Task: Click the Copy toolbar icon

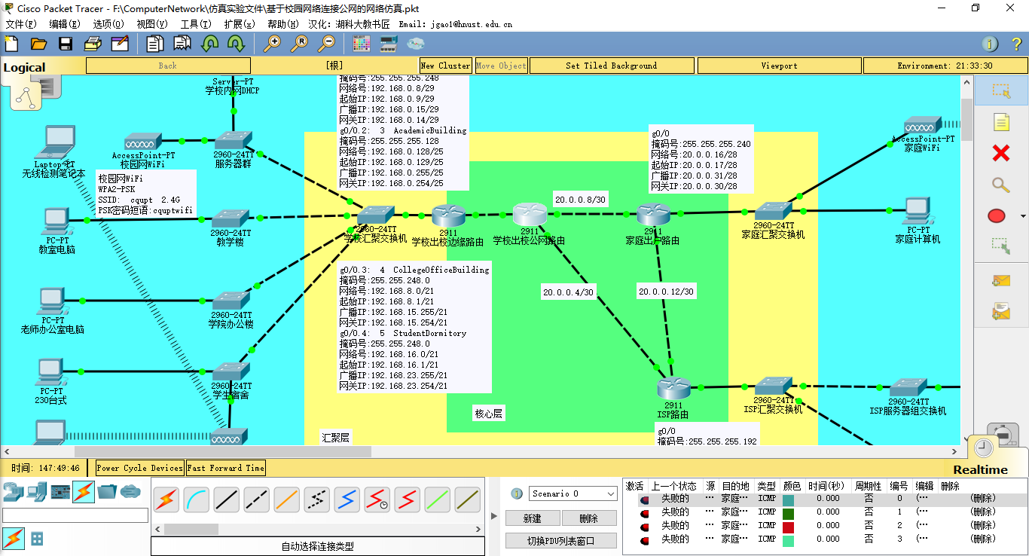Action: pos(155,44)
